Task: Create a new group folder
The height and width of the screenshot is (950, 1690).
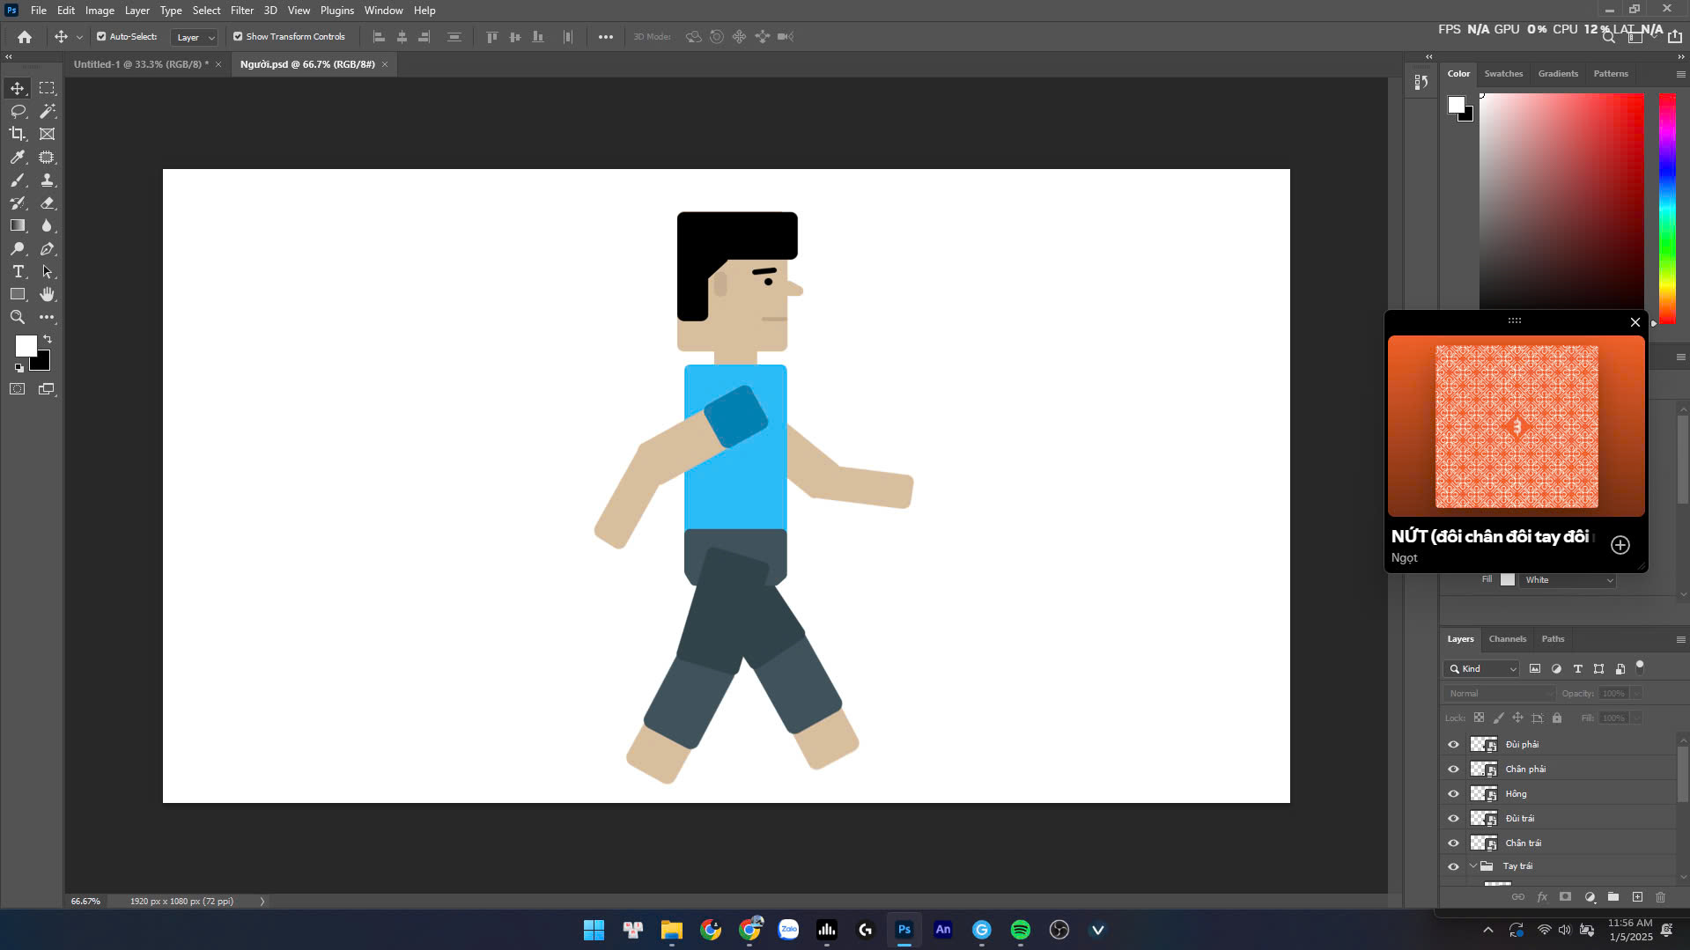Action: coord(1613,897)
